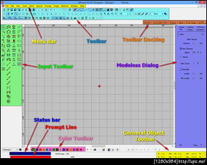Open the Window menu
Screen dimensions: 207x165
coord(74,6)
